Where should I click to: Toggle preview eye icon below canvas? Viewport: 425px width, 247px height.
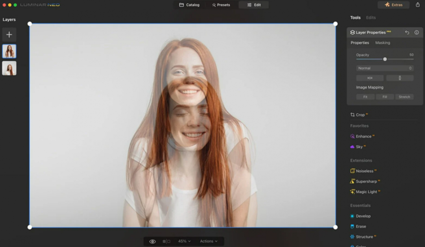pyautogui.click(x=152, y=241)
